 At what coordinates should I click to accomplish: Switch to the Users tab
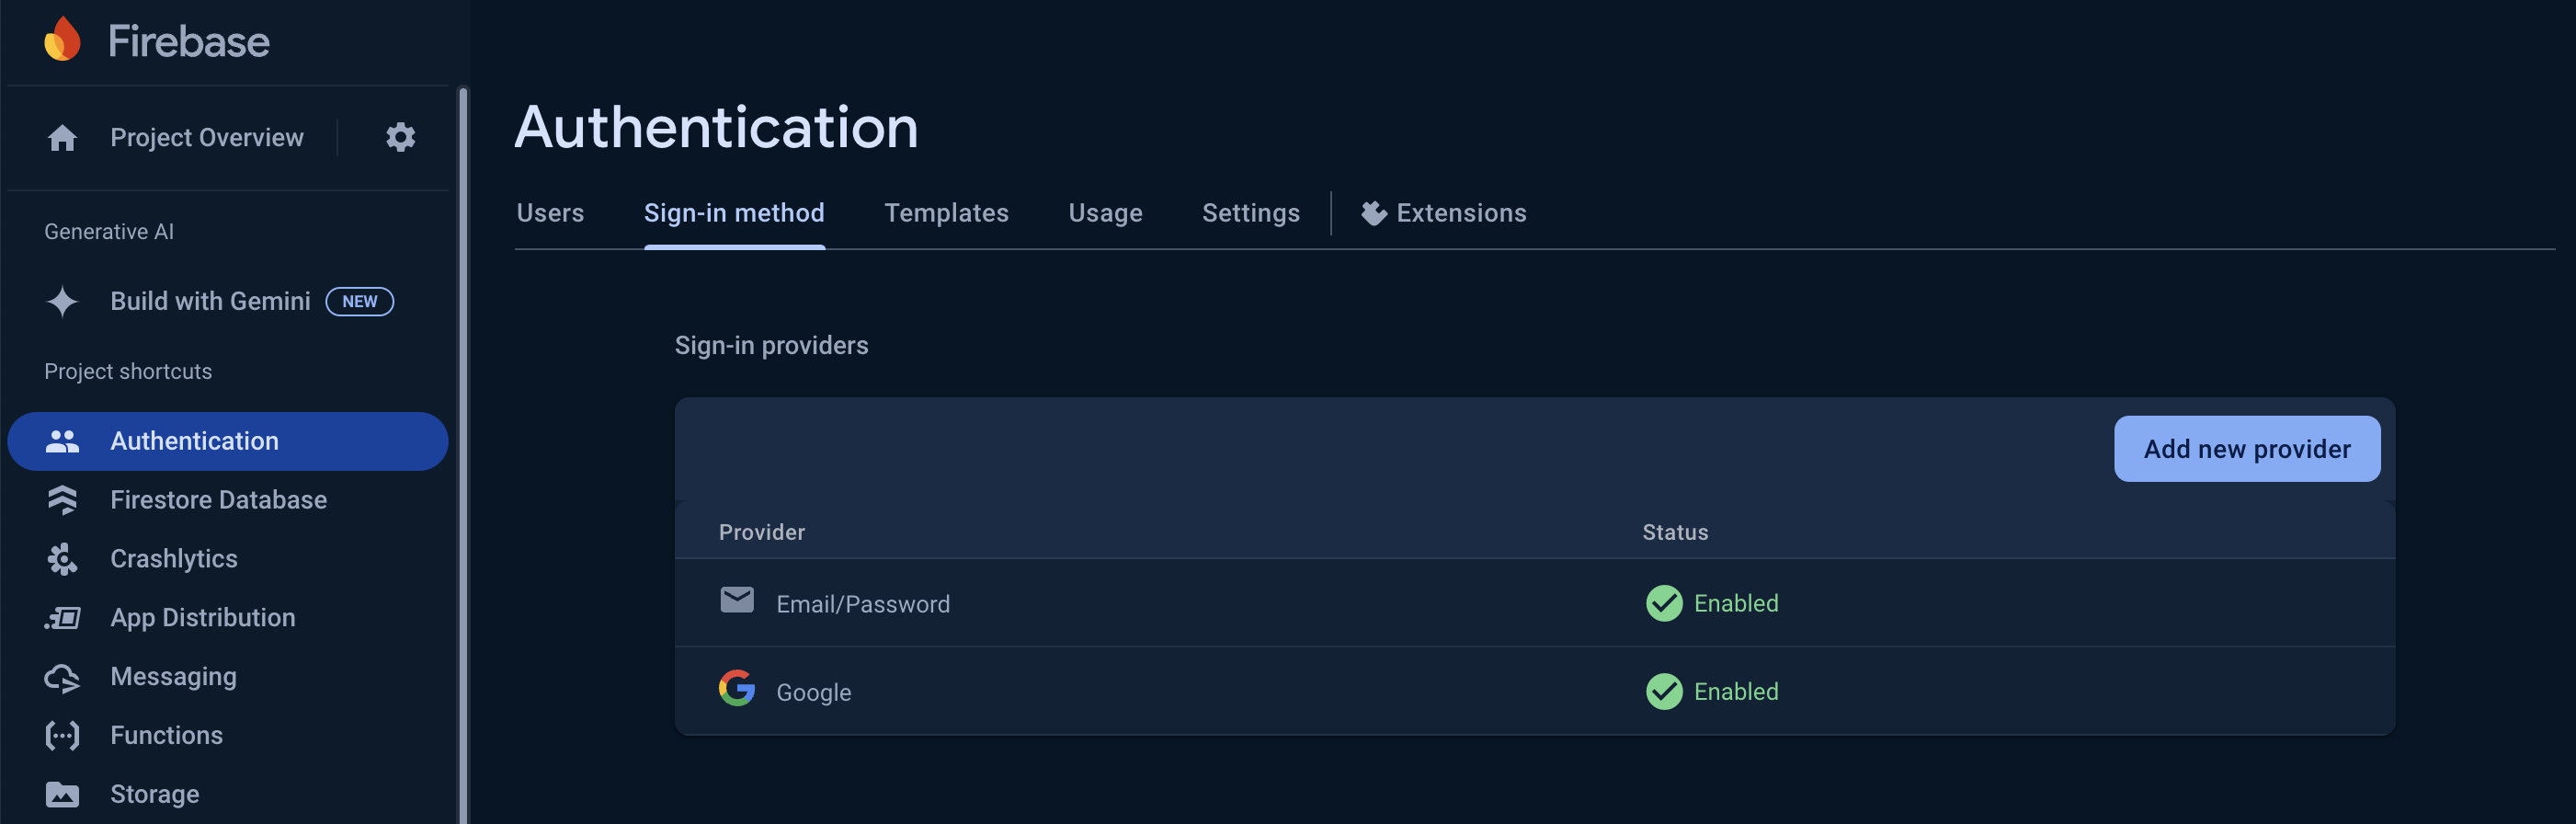coord(550,213)
